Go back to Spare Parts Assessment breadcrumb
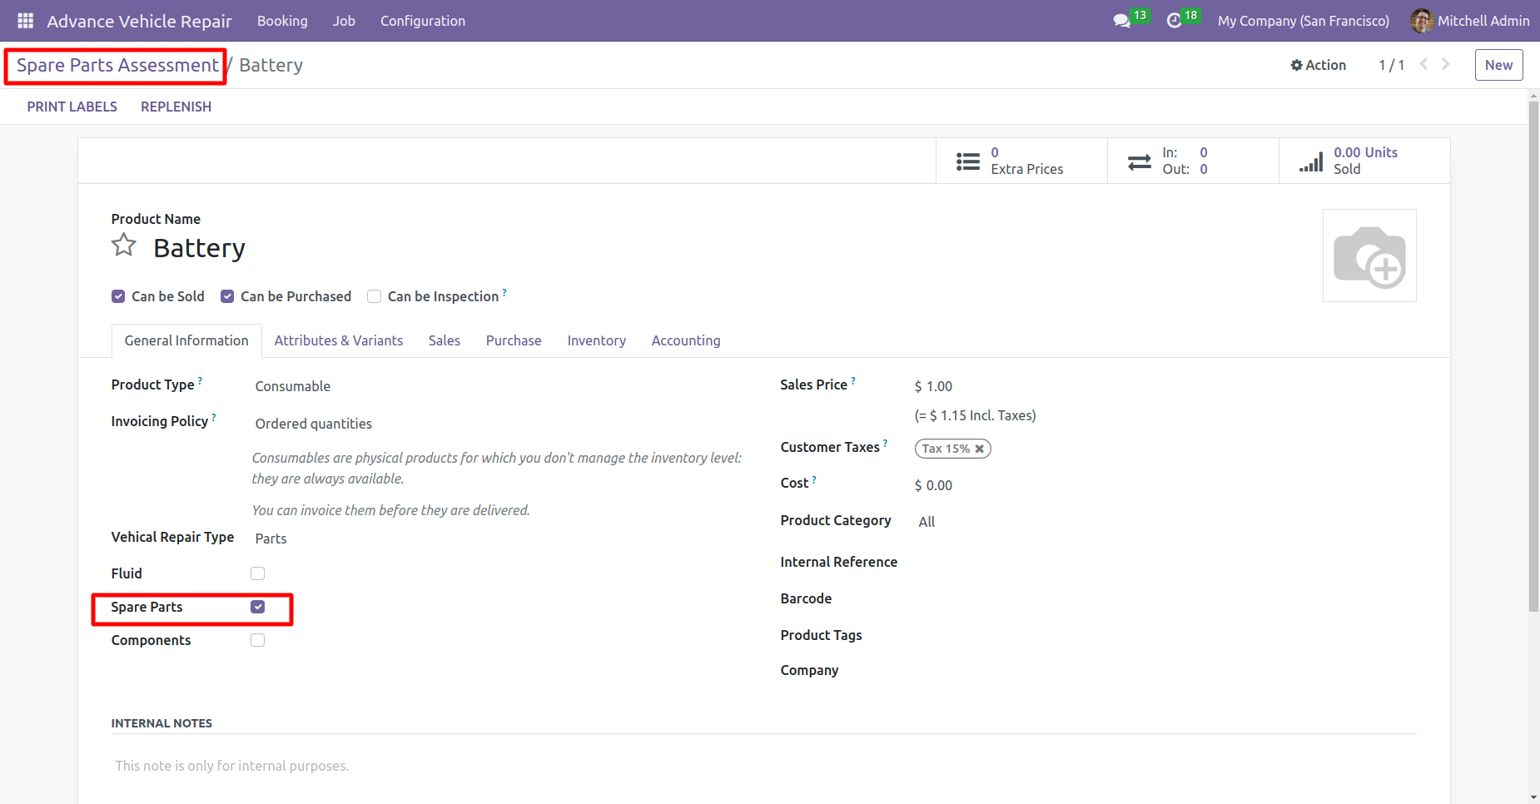The image size is (1540, 804). (117, 65)
